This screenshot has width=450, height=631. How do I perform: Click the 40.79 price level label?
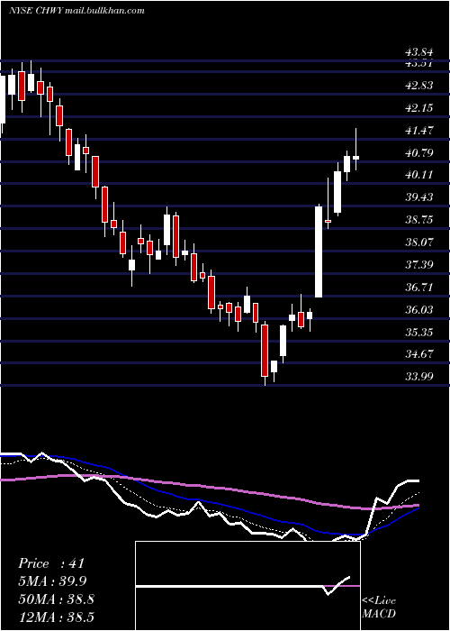click(x=419, y=153)
